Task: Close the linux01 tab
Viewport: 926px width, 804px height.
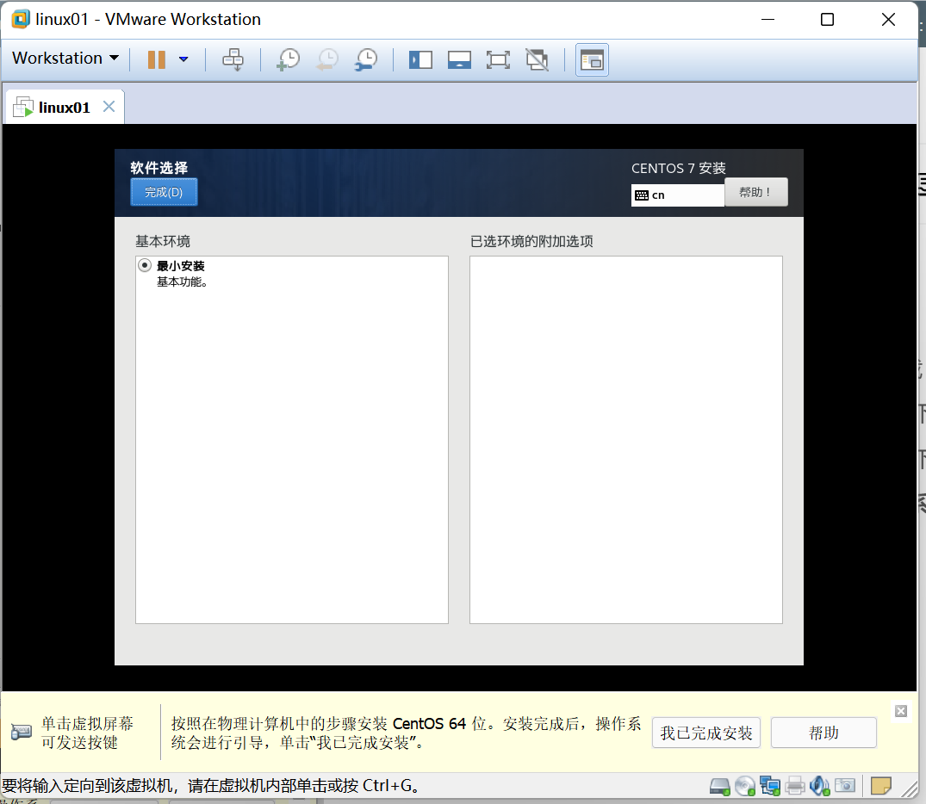Action: point(109,107)
